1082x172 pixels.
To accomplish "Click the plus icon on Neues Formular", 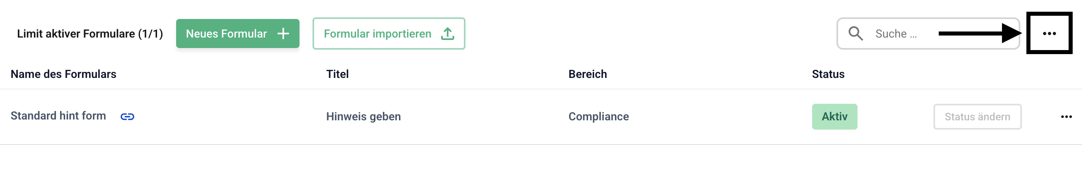I will (284, 34).
